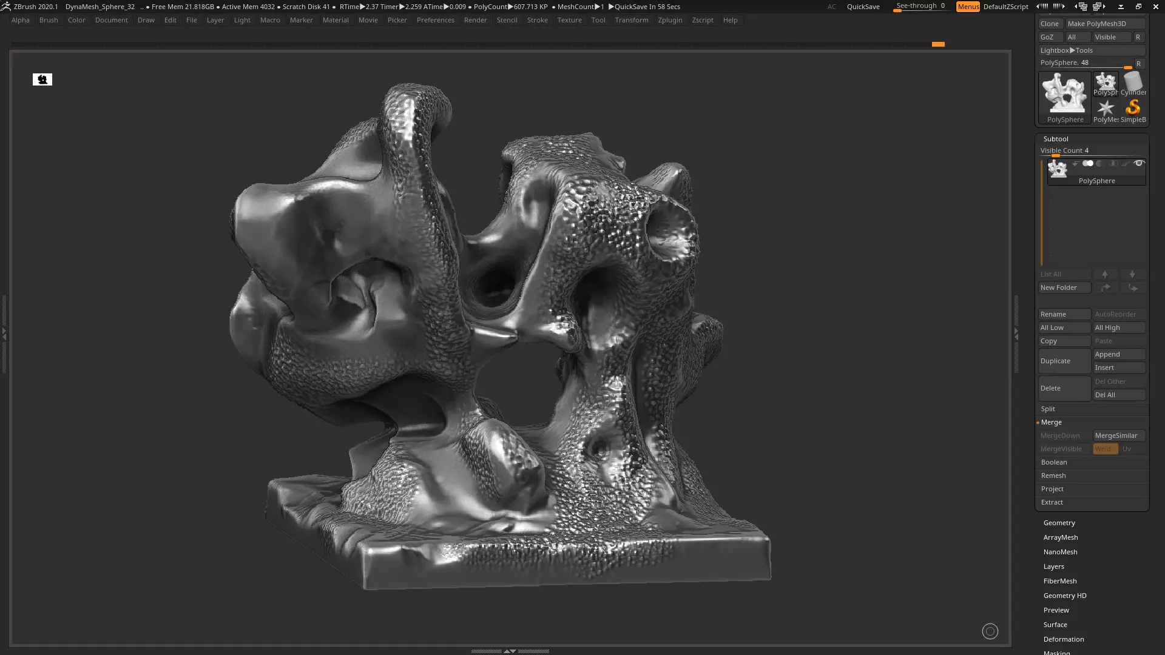Image resolution: width=1165 pixels, height=655 pixels.
Task: Adjust the See-through slider
Action: click(920, 6)
